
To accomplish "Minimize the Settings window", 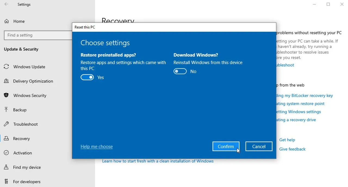I will point(314,4).
